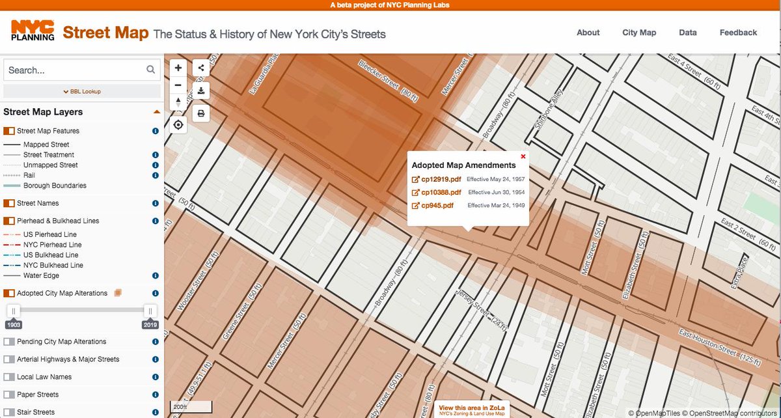The height and width of the screenshot is (418, 781).
Task: Show info for Pending City Map Alterations
Action: point(156,342)
